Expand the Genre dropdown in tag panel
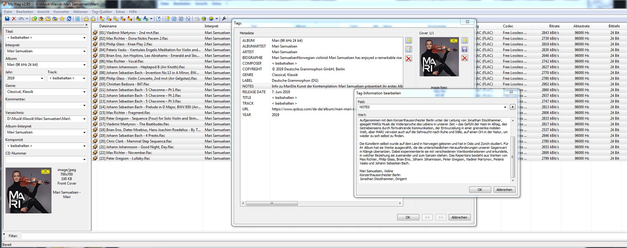This screenshot has width=627, height=248. point(84,92)
